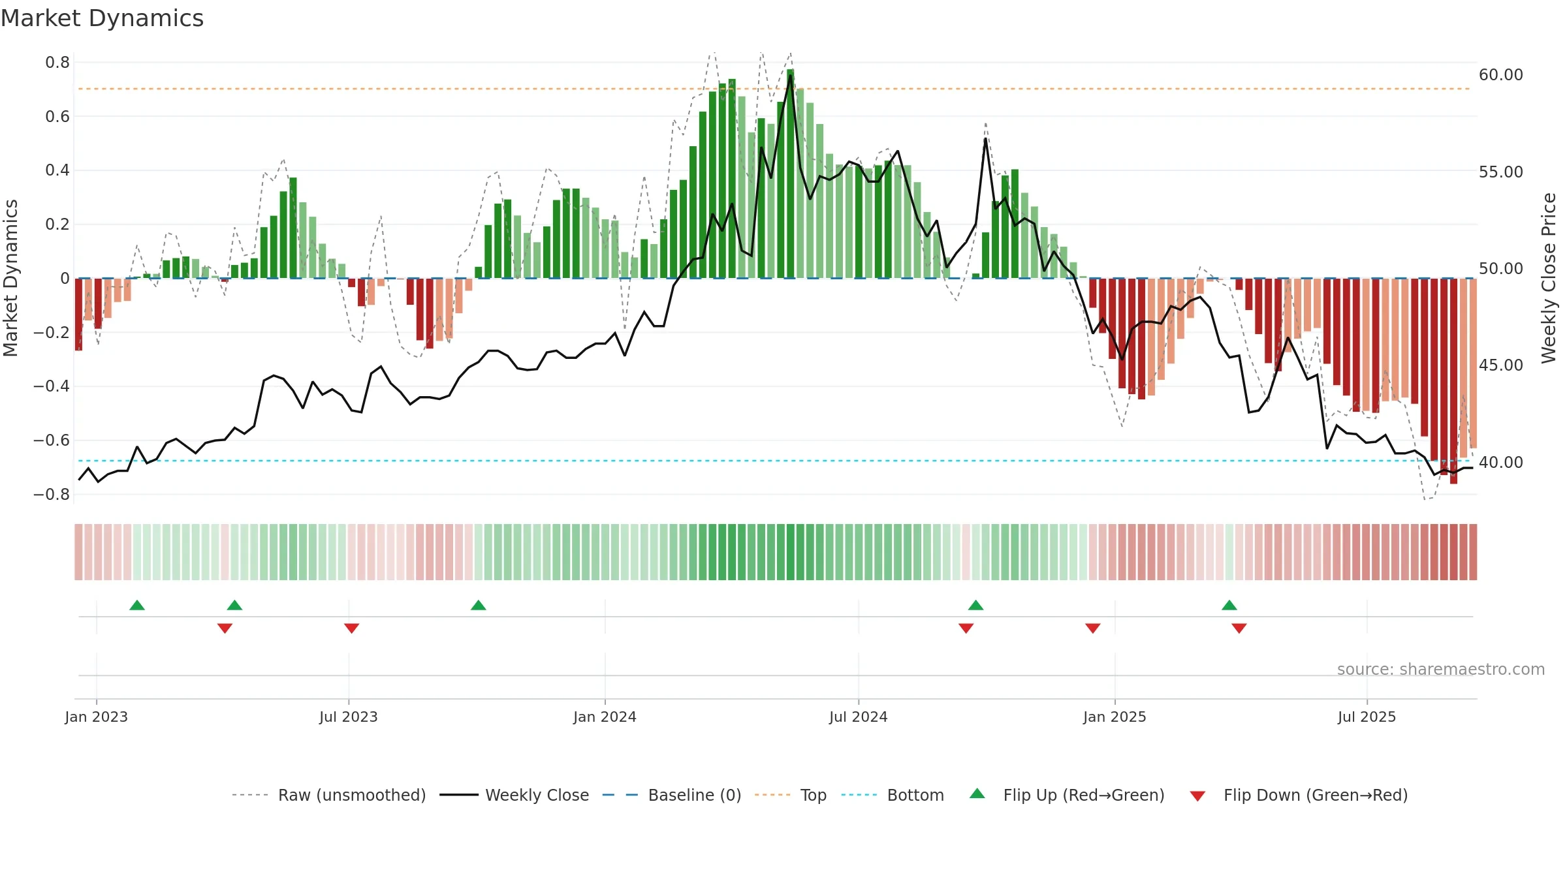Click the Jul 2024 axis label
Screen dimensions: 1567x881
[x=859, y=717]
